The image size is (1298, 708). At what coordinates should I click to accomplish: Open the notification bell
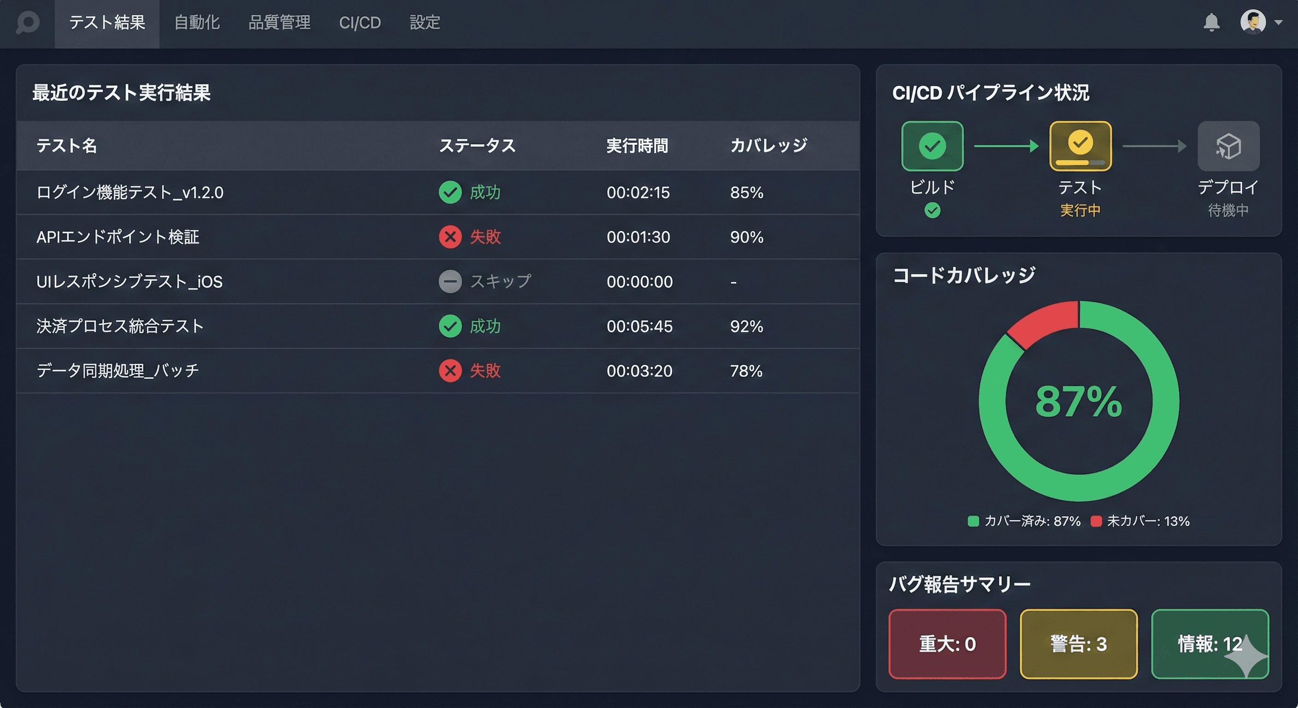[x=1212, y=23]
